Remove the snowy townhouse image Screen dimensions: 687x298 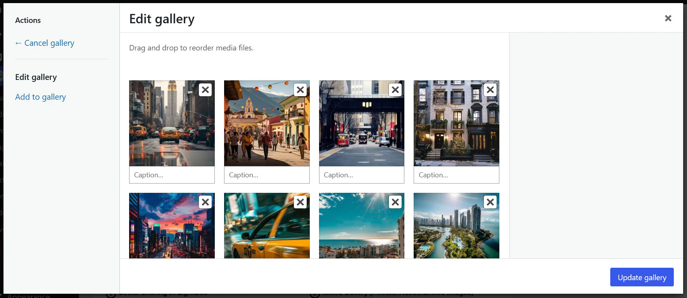[490, 90]
